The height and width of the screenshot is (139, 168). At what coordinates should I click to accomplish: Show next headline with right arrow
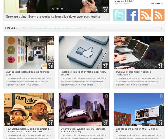(162, 28)
